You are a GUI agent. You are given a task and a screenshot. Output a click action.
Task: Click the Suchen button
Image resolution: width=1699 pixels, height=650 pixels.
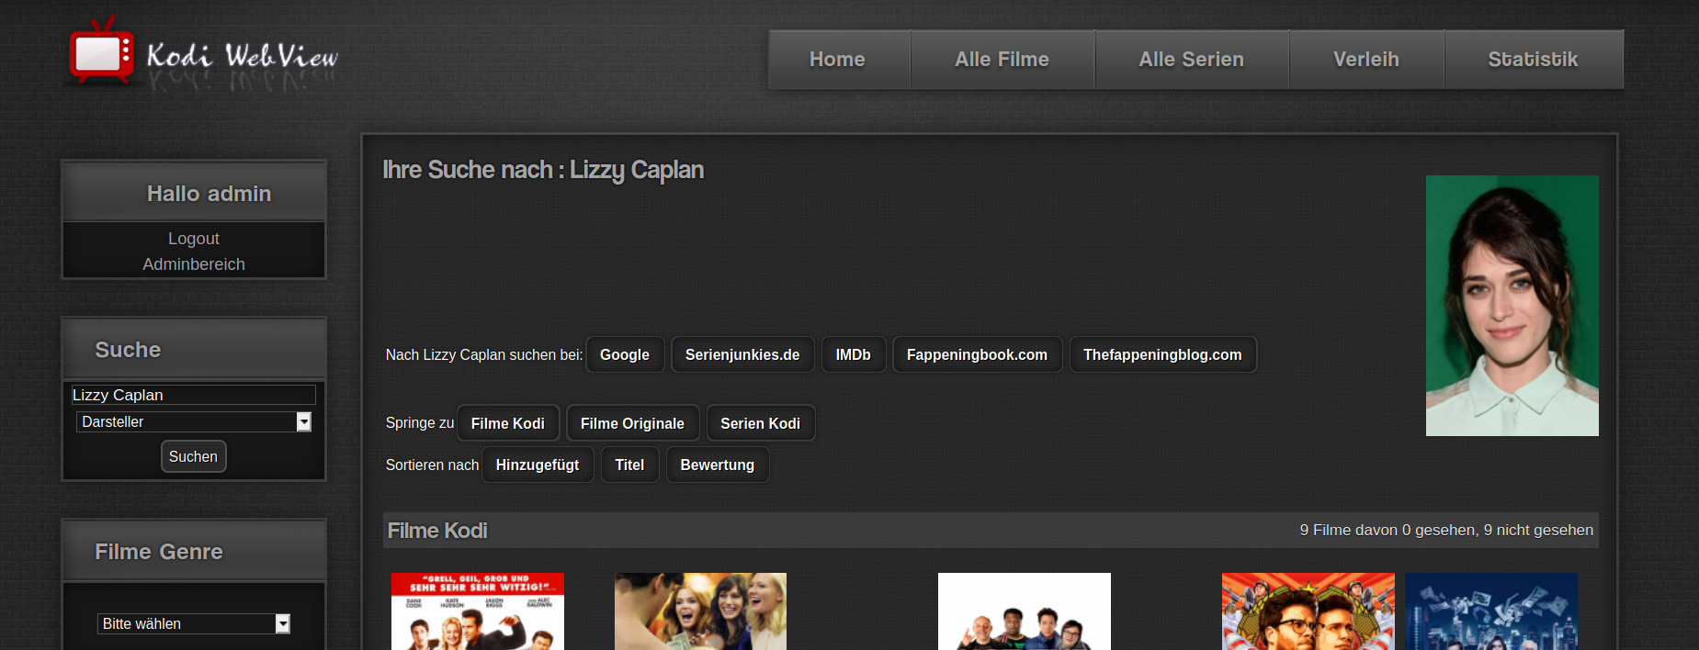(194, 456)
